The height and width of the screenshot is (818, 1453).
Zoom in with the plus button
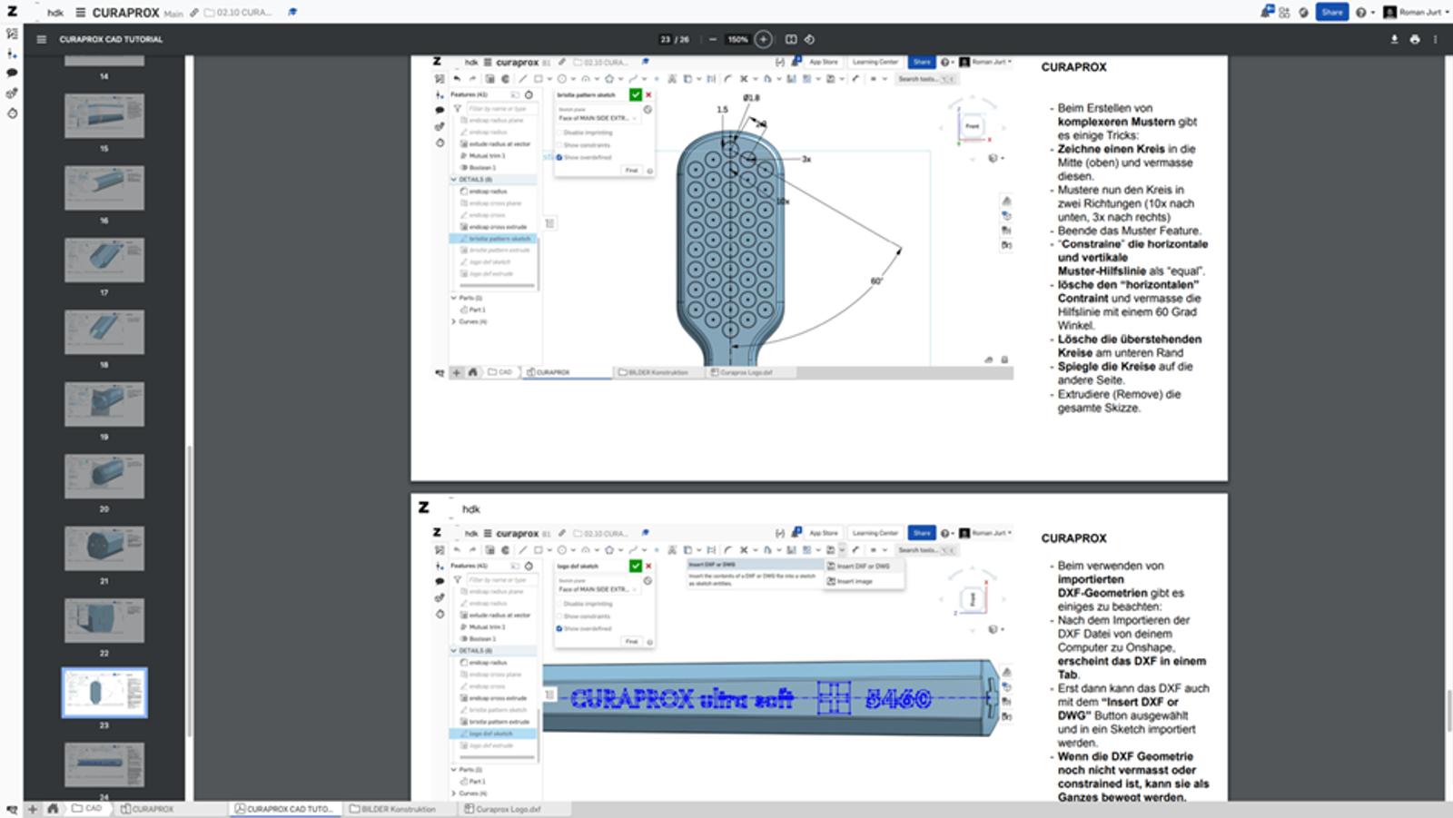coord(763,39)
